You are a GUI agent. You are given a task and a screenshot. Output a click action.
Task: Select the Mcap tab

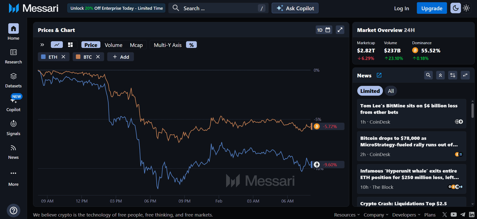tap(136, 45)
